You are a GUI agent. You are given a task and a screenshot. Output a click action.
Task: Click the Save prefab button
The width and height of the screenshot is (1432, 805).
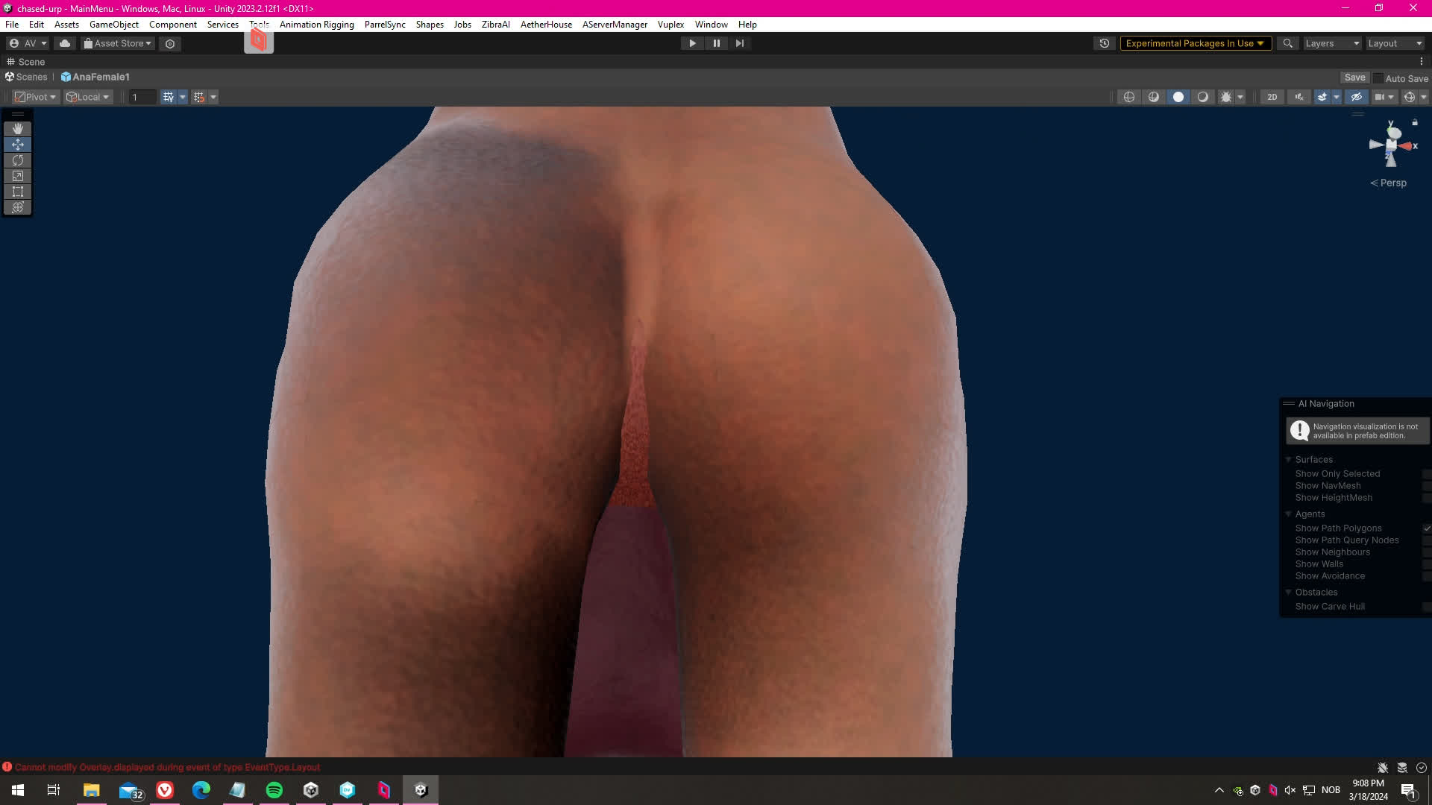pos(1354,78)
